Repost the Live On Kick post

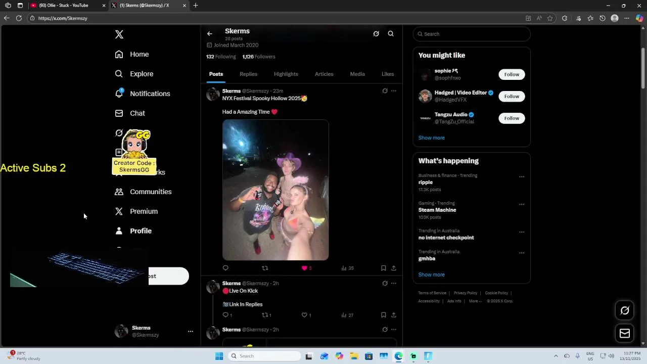265,315
